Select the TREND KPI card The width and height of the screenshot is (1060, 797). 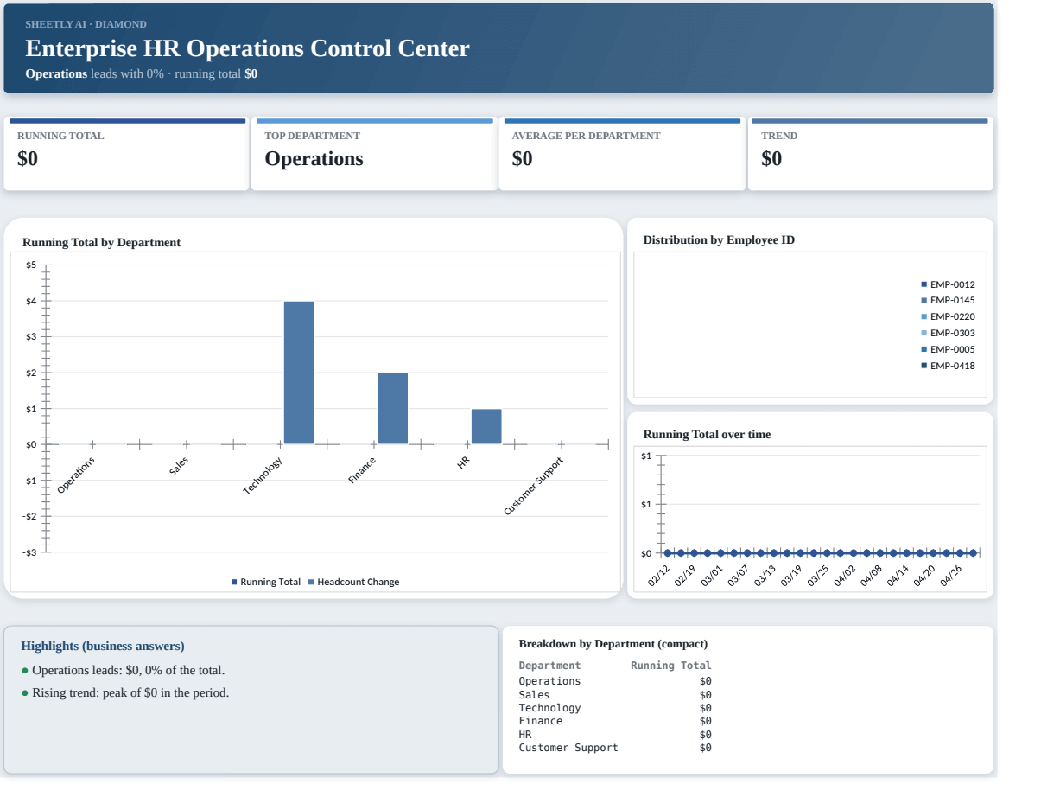point(871,154)
